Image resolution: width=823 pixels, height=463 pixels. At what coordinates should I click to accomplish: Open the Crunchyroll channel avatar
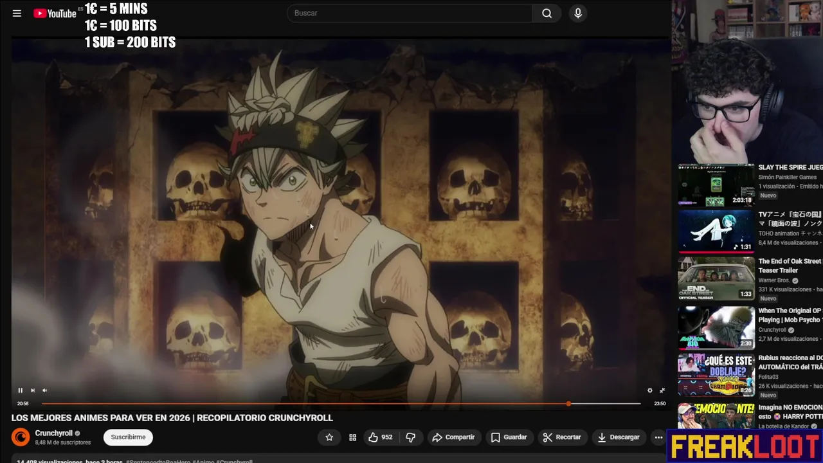pyautogui.click(x=21, y=437)
